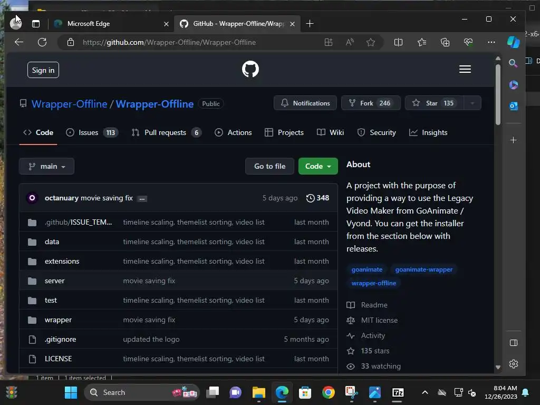Open Edge profile avatar menu

pyautogui.click(x=15, y=23)
